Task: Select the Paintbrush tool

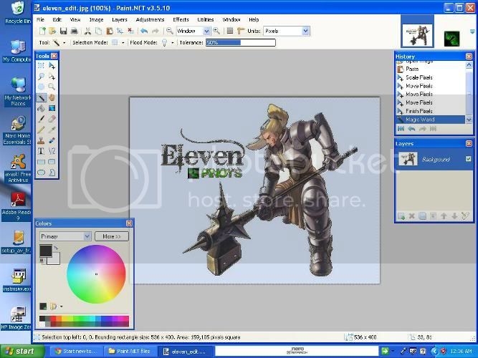Action: [x=41, y=119]
